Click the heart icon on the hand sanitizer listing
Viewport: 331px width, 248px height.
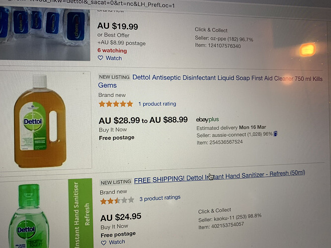click(104, 243)
